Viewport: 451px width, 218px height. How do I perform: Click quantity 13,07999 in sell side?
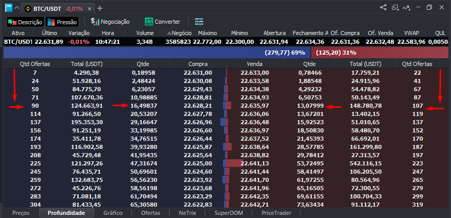pos(311,106)
